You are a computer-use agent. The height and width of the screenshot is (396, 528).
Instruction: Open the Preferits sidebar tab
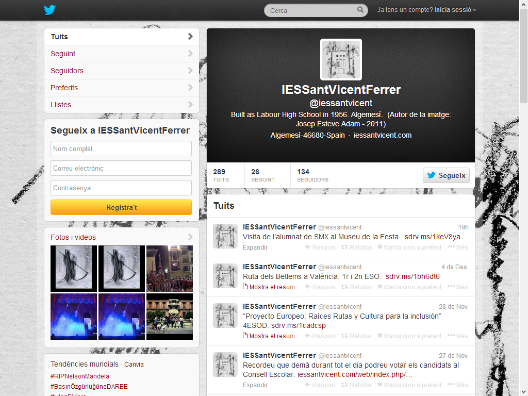[x=122, y=88]
